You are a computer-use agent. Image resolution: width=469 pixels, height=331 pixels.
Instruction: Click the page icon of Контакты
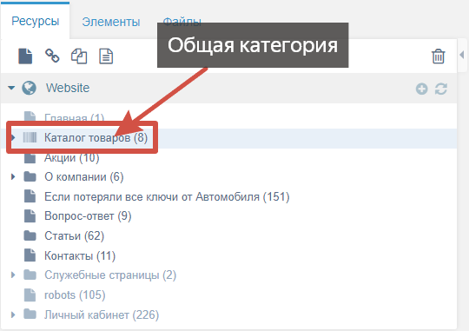(30, 255)
